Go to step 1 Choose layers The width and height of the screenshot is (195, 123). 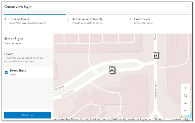tap(35, 20)
